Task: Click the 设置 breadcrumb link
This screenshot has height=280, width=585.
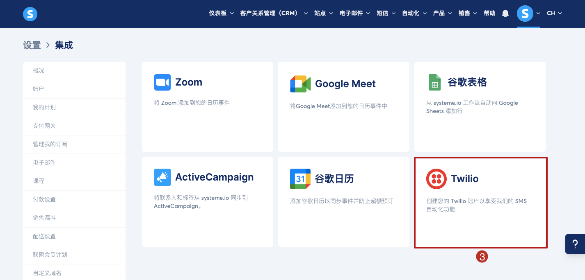Action: (32, 45)
